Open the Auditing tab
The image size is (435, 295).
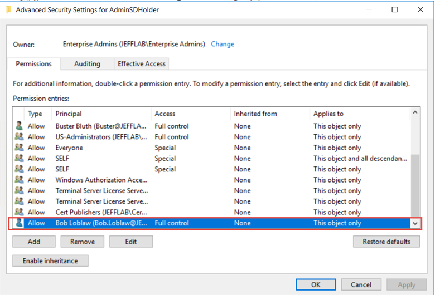(87, 64)
